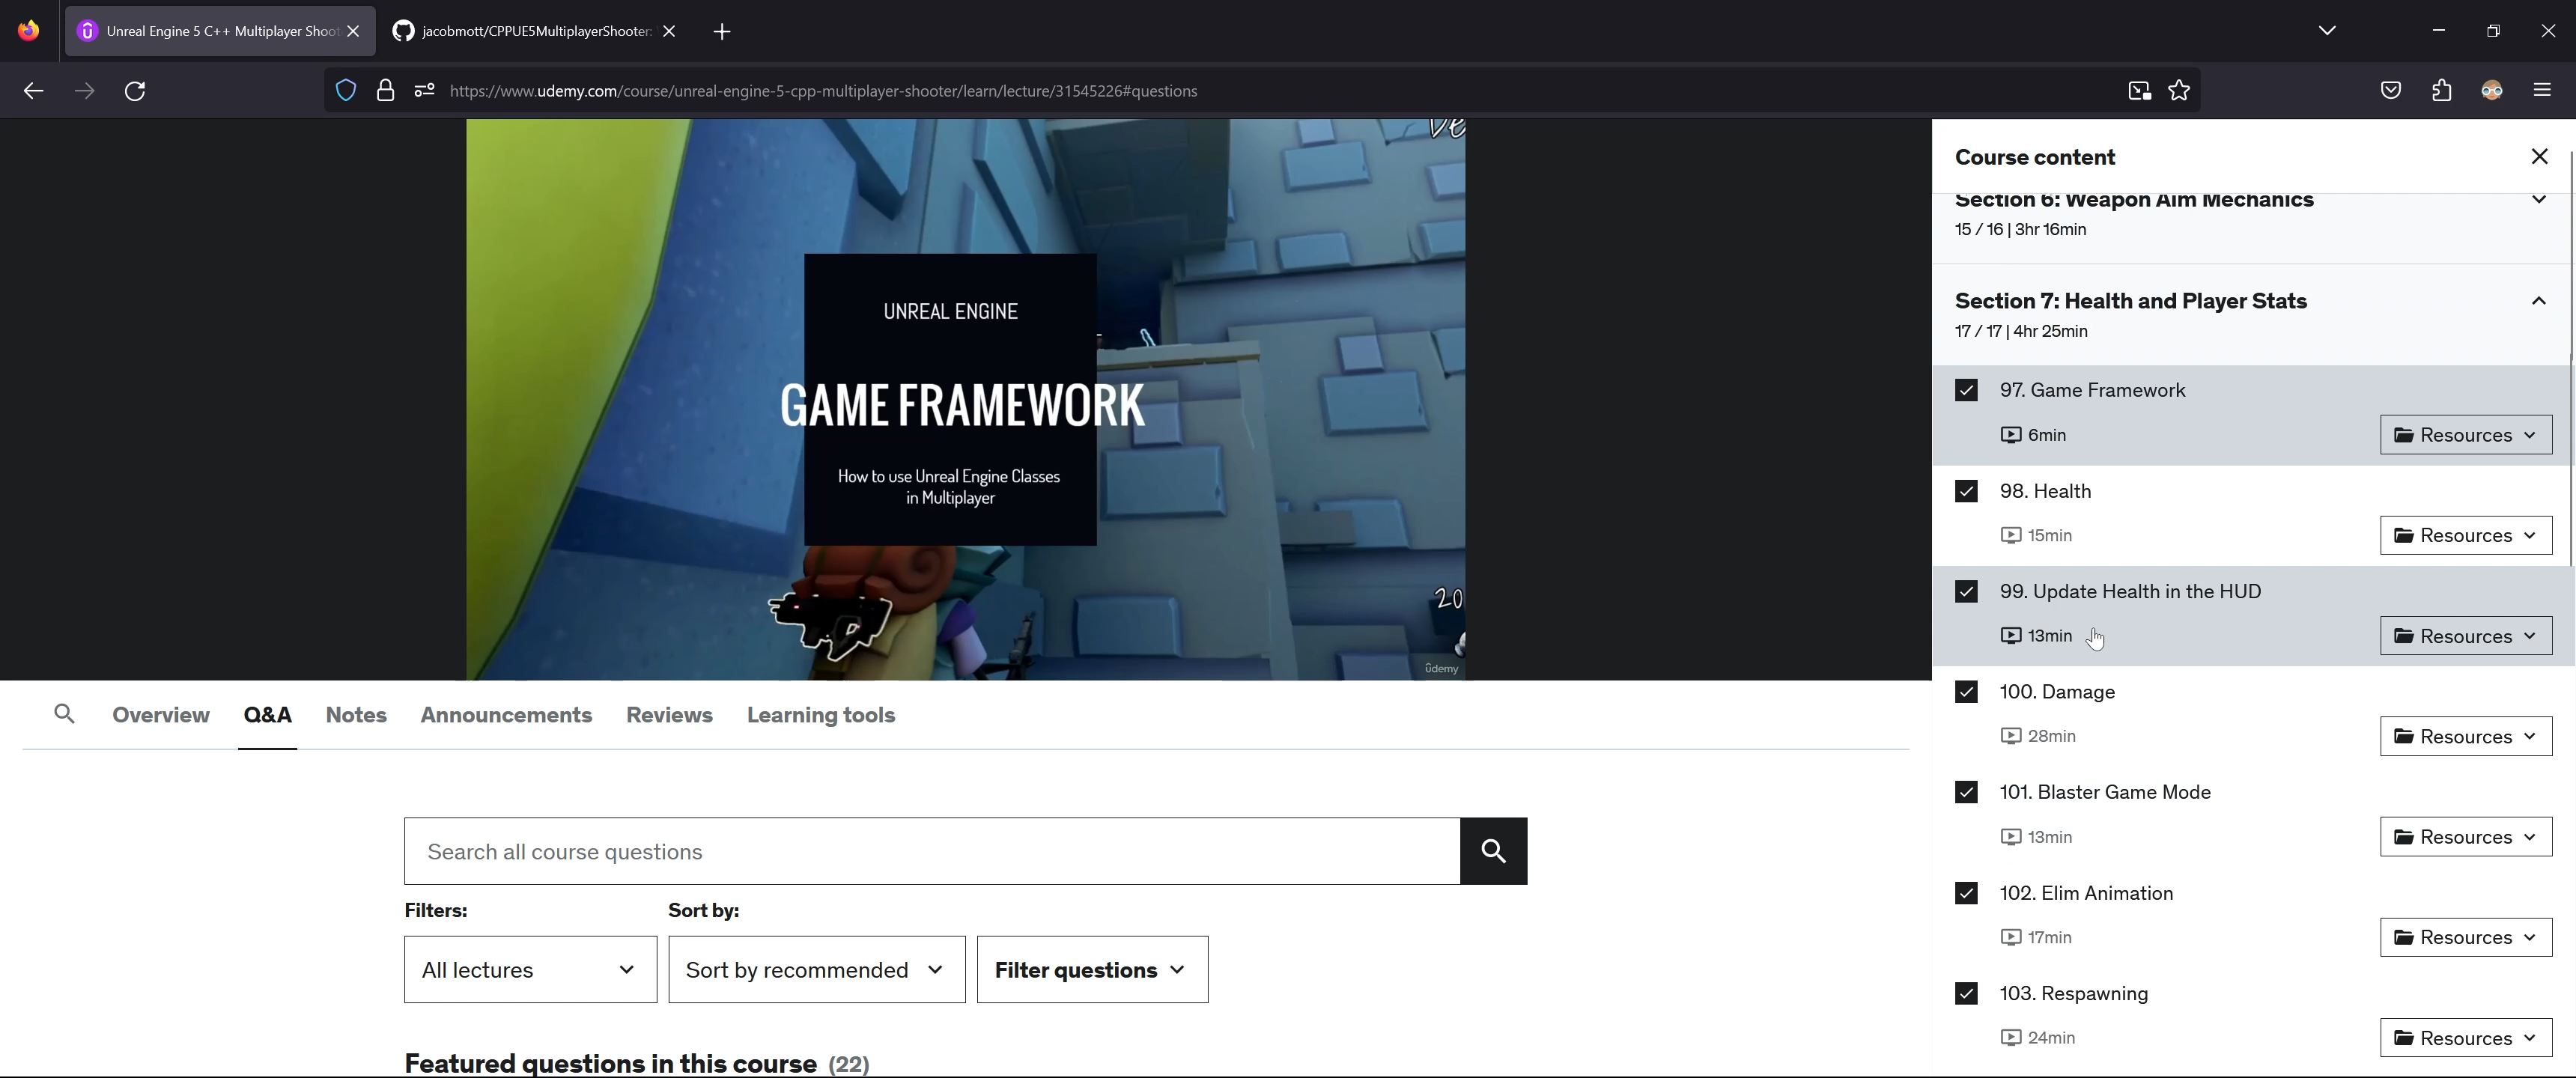The image size is (2576, 1078).
Task: Close the Course content panel
Action: pos(2539,157)
